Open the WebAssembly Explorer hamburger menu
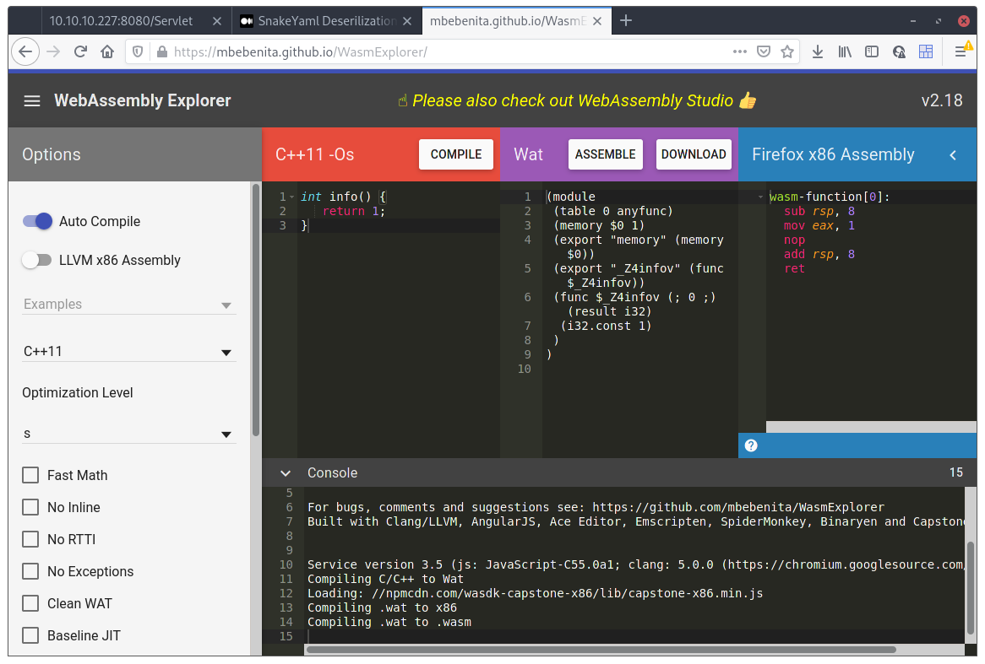 (x=32, y=101)
